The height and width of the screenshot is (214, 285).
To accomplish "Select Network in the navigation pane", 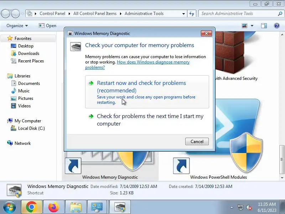I will coord(22,143).
